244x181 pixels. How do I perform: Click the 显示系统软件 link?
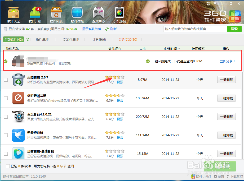(92, 29)
